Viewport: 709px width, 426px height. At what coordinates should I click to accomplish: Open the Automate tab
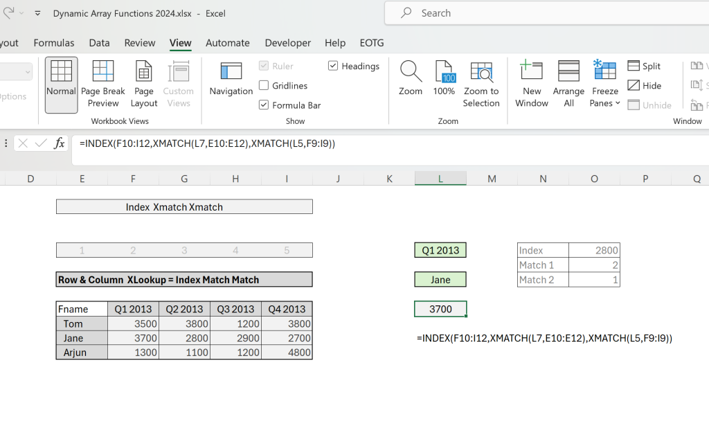tap(227, 43)
